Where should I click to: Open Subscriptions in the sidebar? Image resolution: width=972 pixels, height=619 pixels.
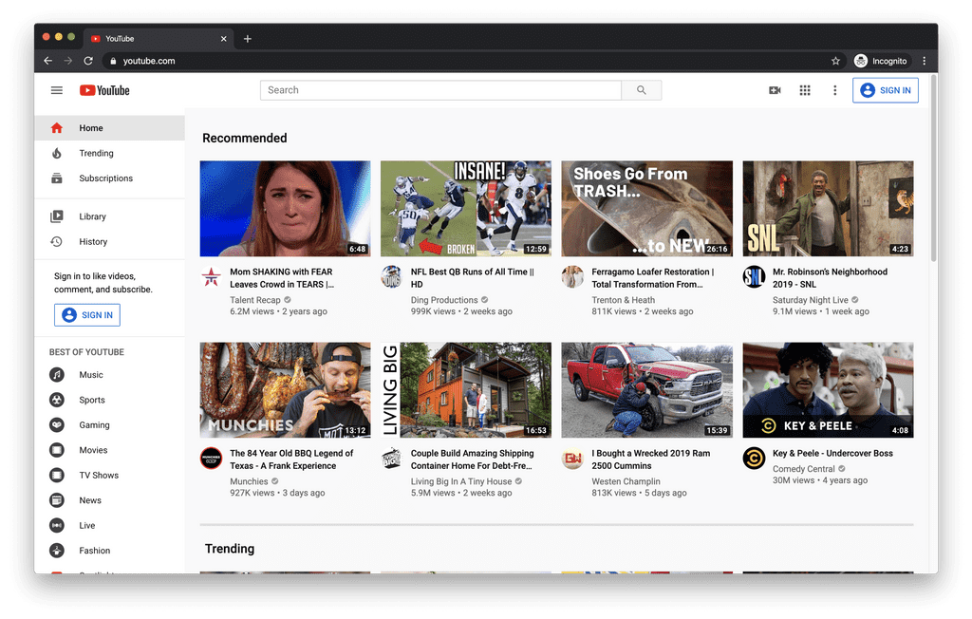coord(110,178)
